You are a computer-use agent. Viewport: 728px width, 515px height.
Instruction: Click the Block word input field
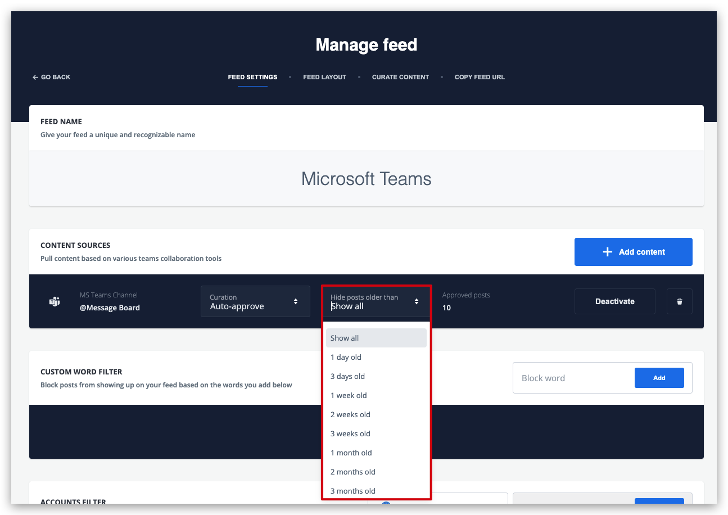point(573,378)
